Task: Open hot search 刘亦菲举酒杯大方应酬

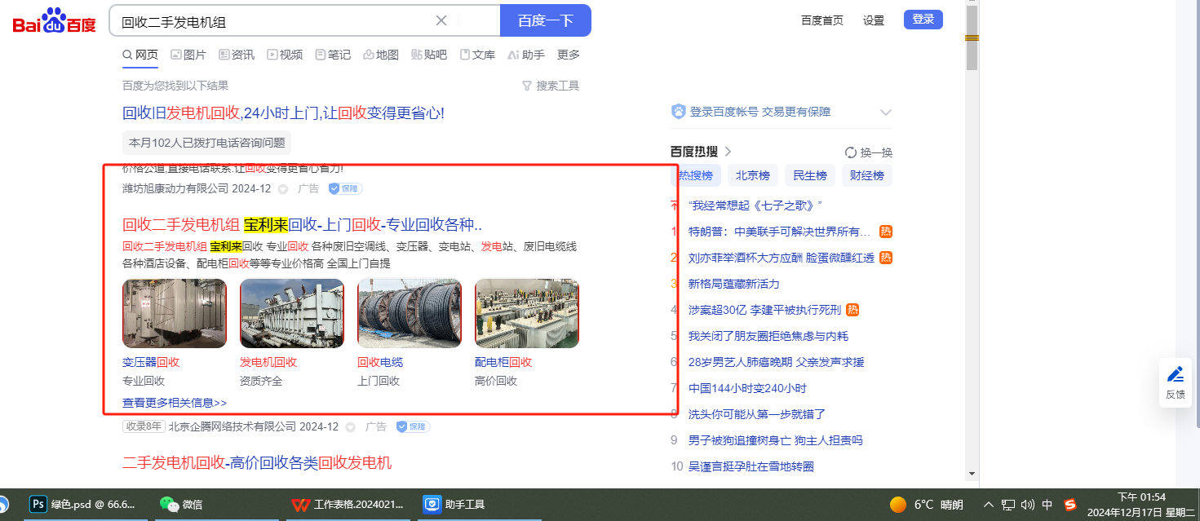Action: click(x=782, y=258)
